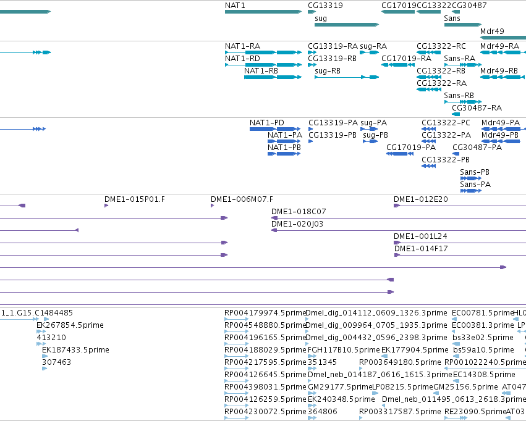Select transcript Mdr49-RA
Image resolution: width=526 pixels, height=421 pixels.
503,52
